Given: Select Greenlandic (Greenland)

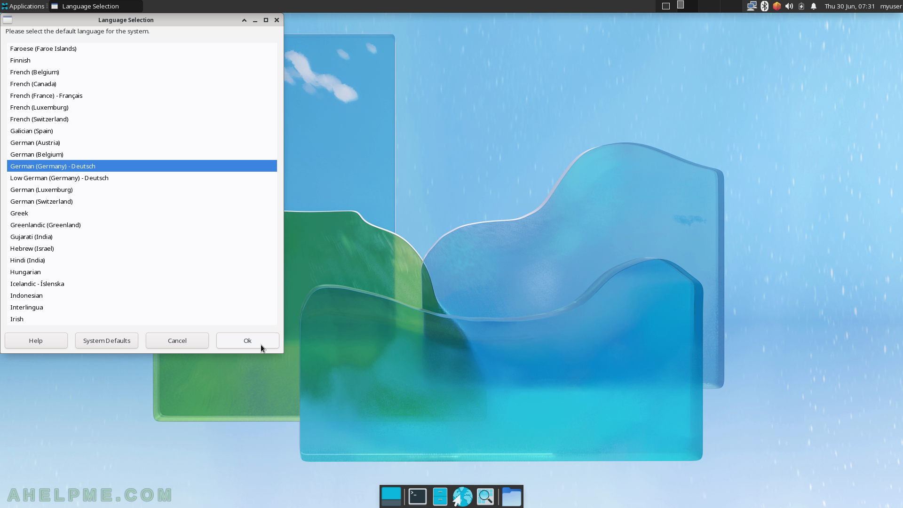Looking at the screenshot, I should (x=142, y=225).
